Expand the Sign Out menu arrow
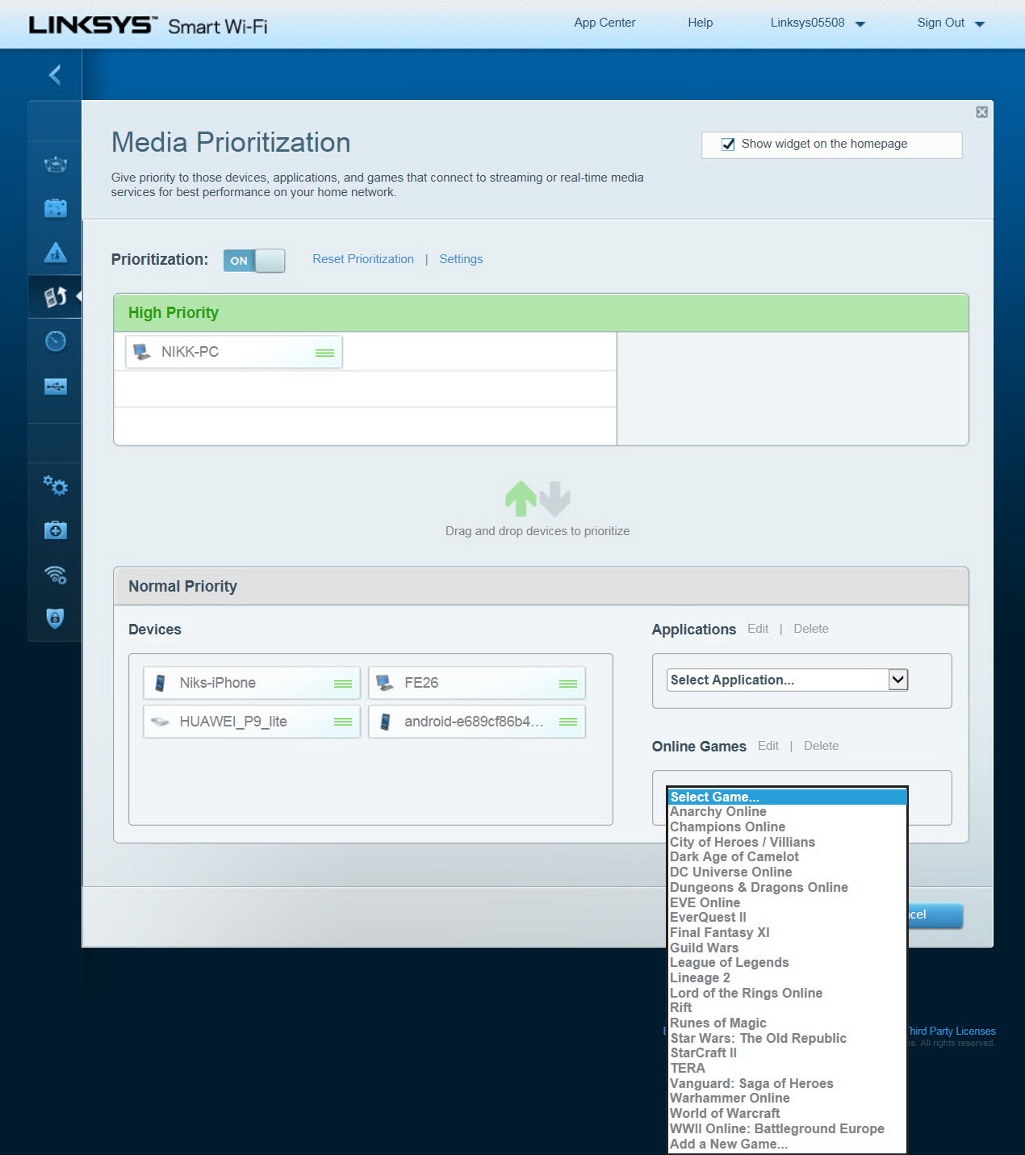 pos(980,24)
